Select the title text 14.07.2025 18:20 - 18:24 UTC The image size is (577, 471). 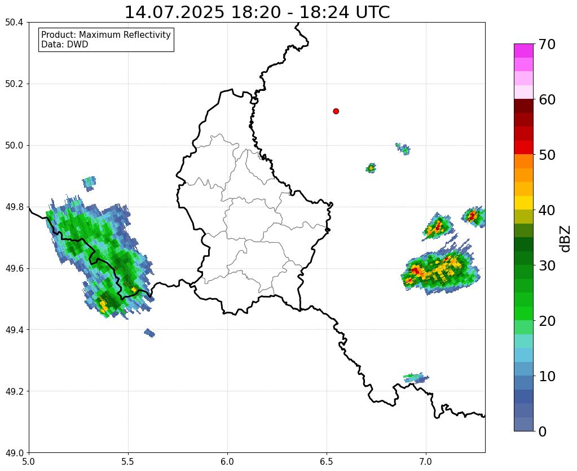tap(257, 12)
